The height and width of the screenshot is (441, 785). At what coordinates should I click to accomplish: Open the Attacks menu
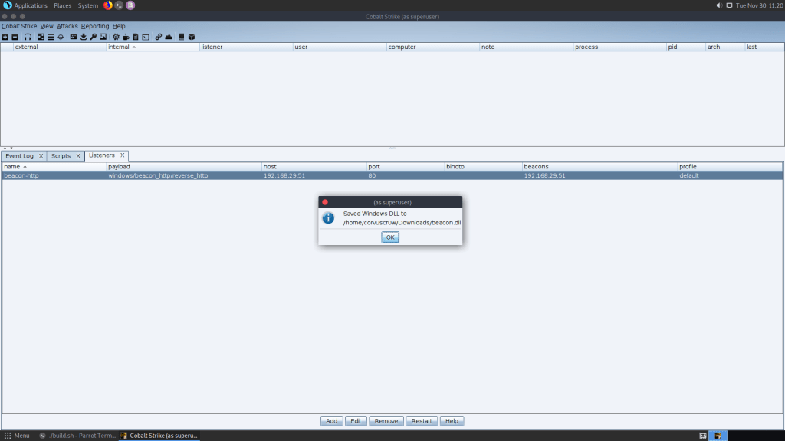tap(67, 26)
